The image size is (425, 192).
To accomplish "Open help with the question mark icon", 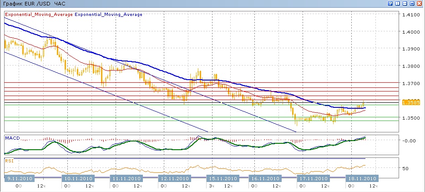I will point(390,4).
